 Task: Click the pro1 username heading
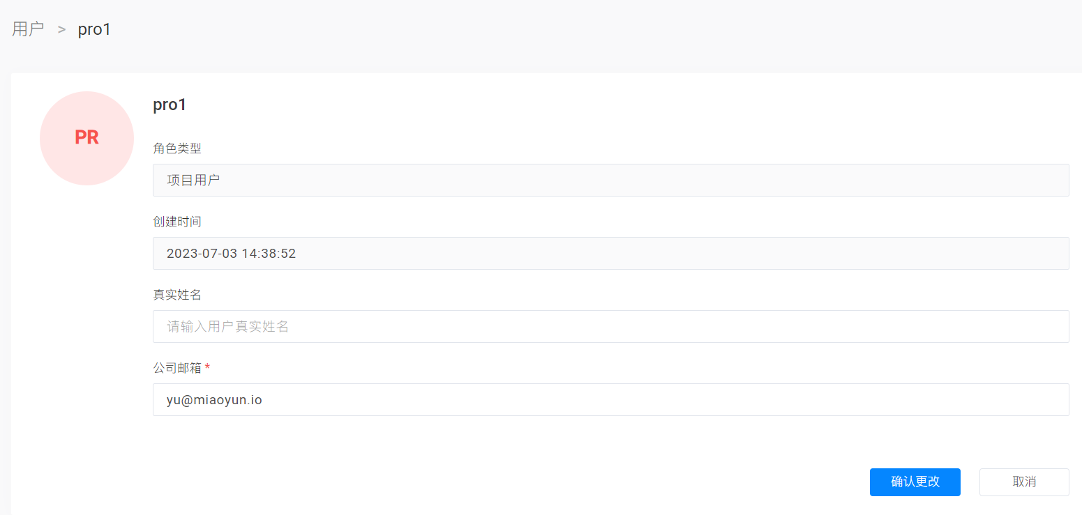(170, 105)
